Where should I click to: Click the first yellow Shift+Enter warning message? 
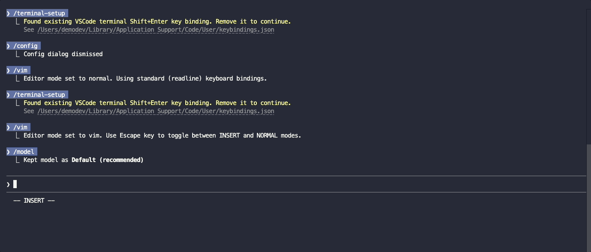[x=157, y=21]
